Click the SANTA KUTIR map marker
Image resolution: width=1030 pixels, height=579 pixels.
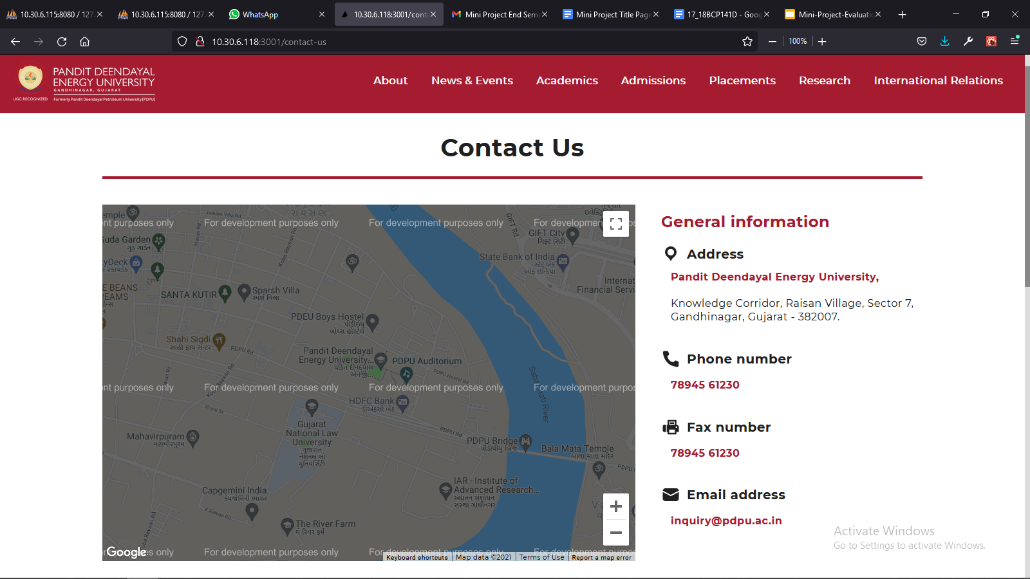(x=225, y=293)
